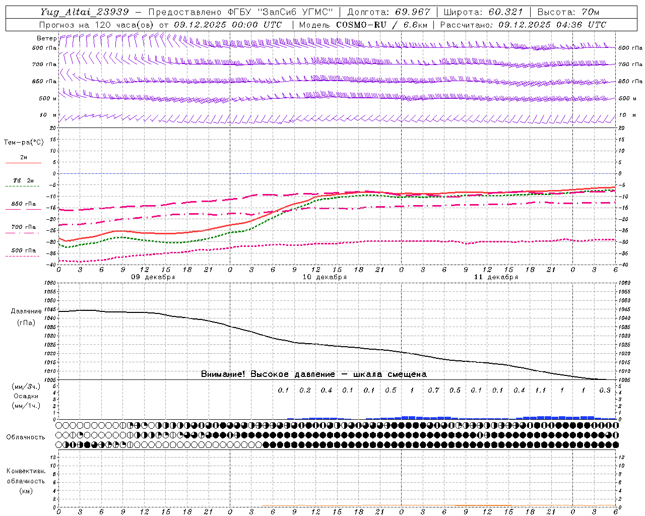The image size is (645, 516).
Task: Click the Облачность cloud cover label
Action: 26,437
